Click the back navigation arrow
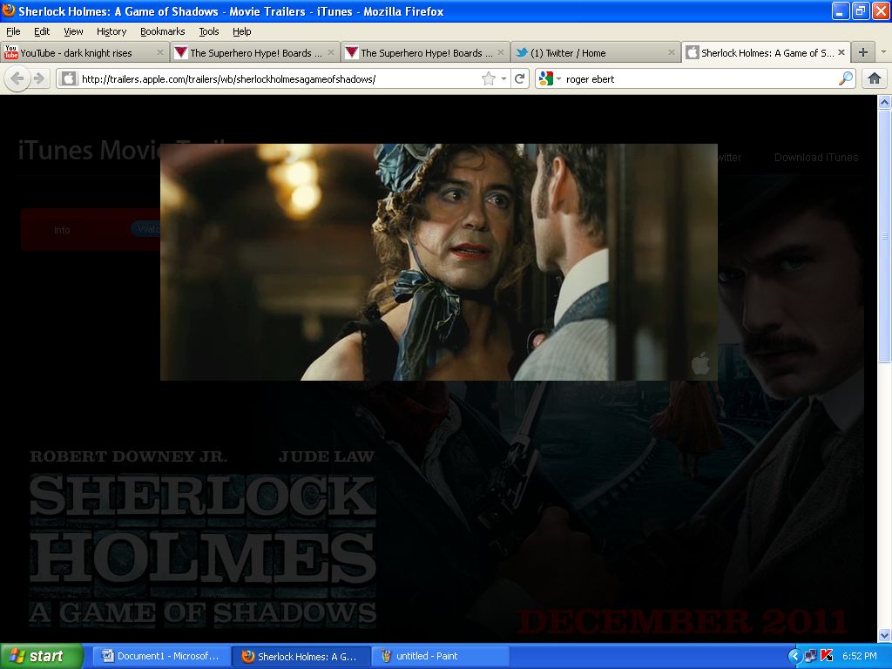Viewport: 892px width, 669px height. (17, 78)
